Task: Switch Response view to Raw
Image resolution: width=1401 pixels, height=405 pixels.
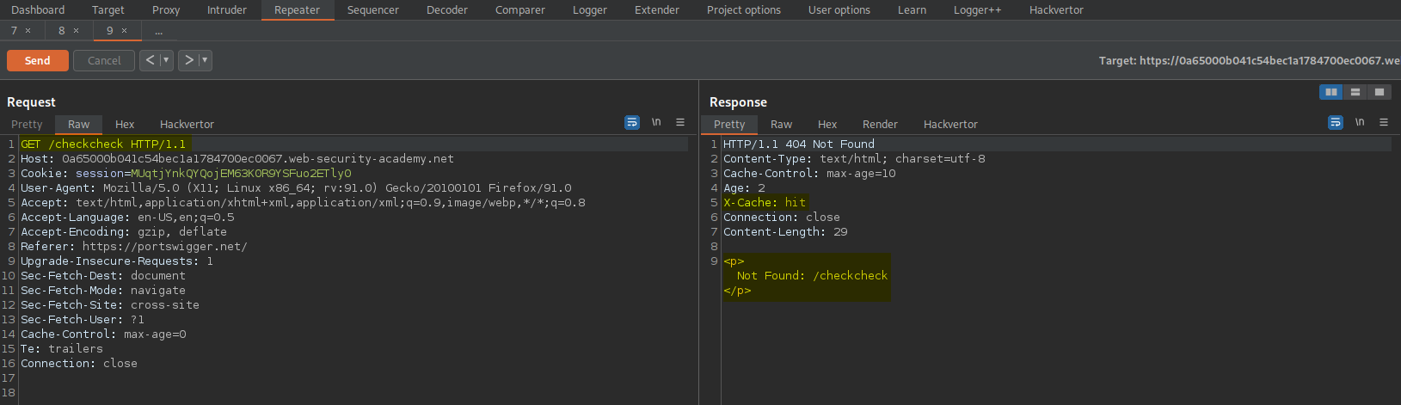Action: pyautogui.click(x=782, y=124)
